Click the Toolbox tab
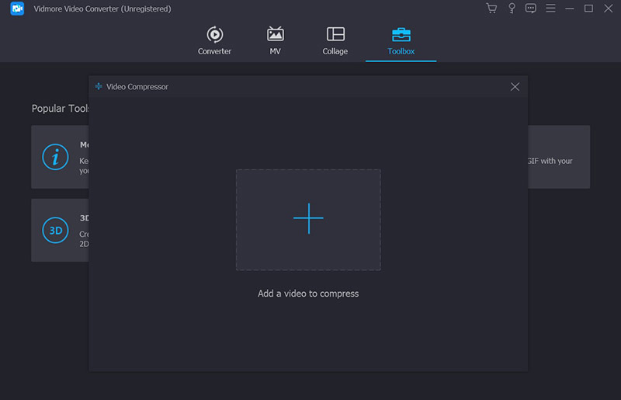This screenshot has height=400, width=621. point(401,41)
